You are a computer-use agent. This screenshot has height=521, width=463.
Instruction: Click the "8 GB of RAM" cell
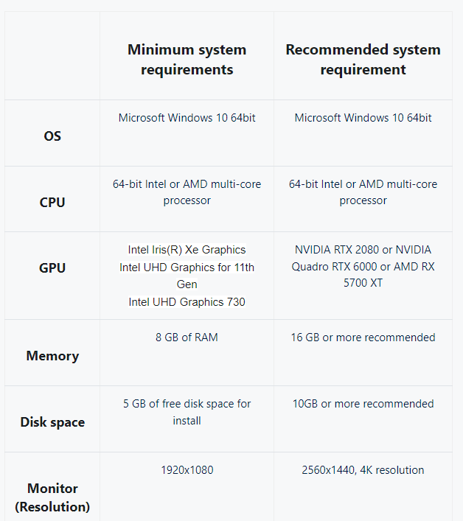pos(187,338)
